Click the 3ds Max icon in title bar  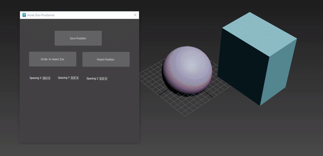(x=24, y=15)
